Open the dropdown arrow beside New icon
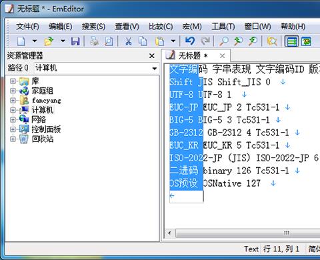The width and height of the screenshot is (320, 260). [x=35, y=41]
